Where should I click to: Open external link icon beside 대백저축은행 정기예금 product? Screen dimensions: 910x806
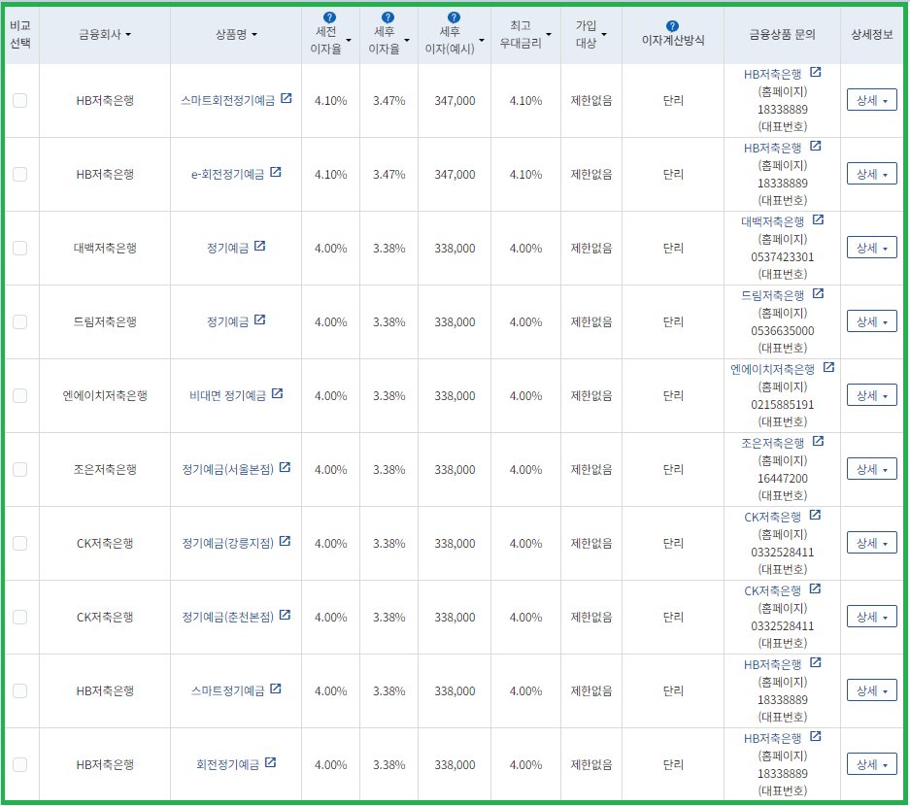(260, 246)
